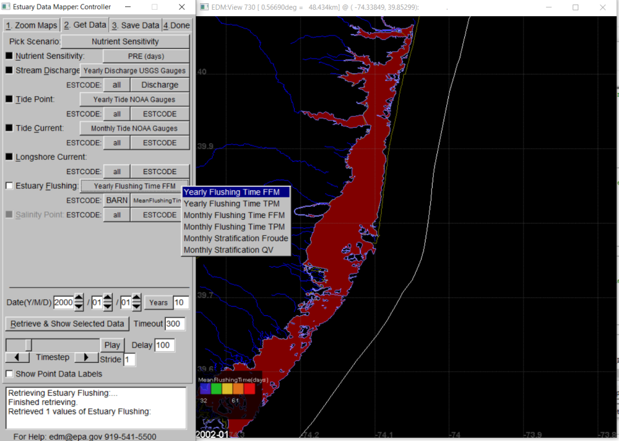Click the blue legend color swatch
Screen dimensions: 619x441
(205, 389)
